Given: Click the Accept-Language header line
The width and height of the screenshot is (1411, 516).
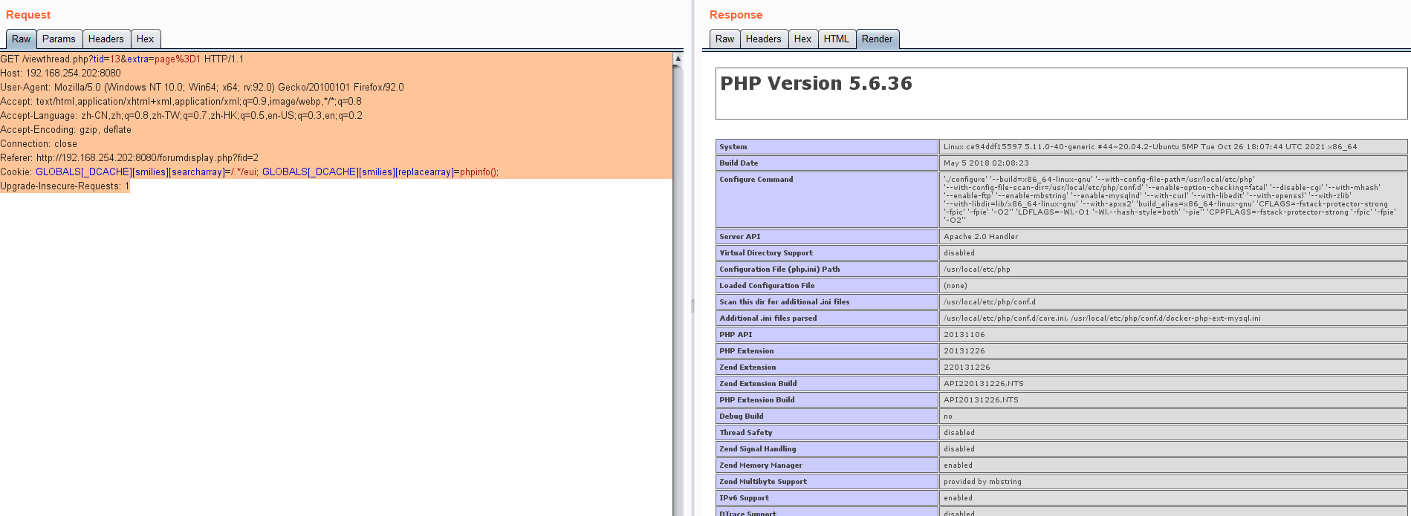Looking at the screenshot, I should (x=181, y=116).
